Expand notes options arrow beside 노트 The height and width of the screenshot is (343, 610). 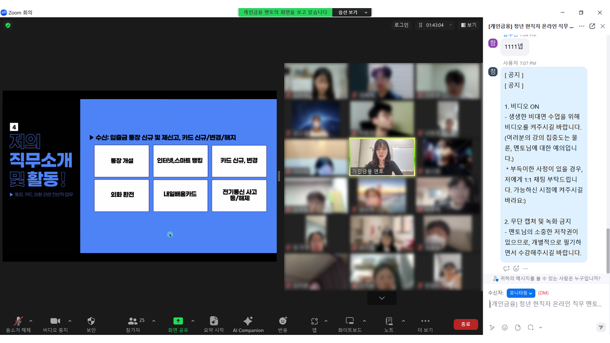click(x=403, y=321)
